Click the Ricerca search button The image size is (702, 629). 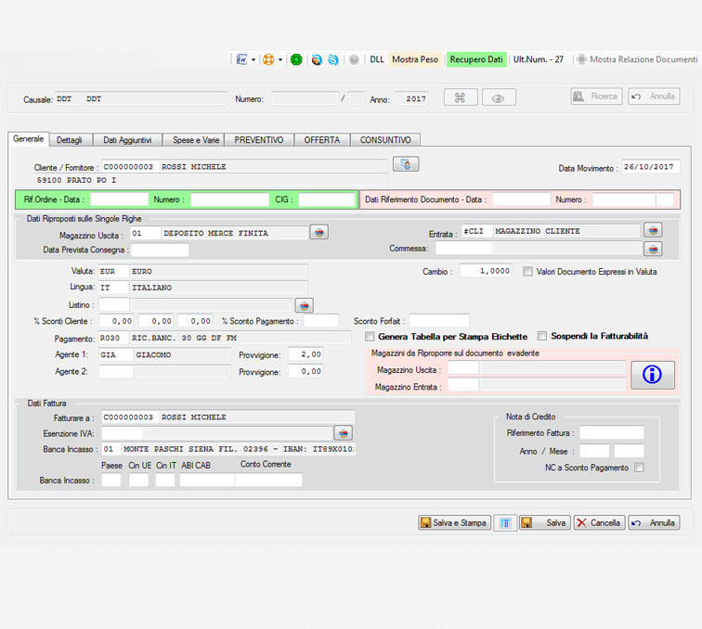(x=596, y=96)
